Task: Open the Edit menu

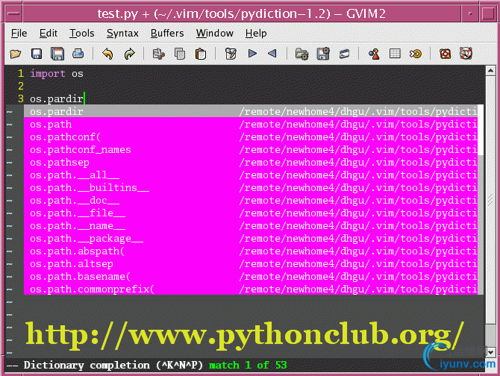Action: pyautogui.click(x=49, y=33)
